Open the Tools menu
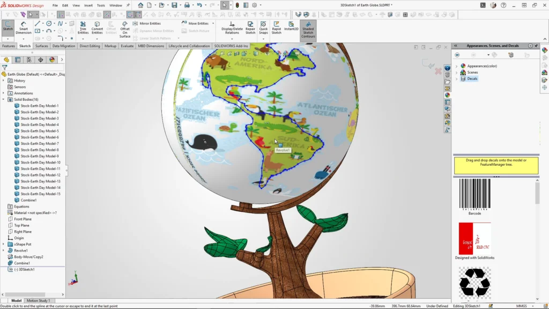This screenshot has width=549, height=309. (x=101, y=5)
